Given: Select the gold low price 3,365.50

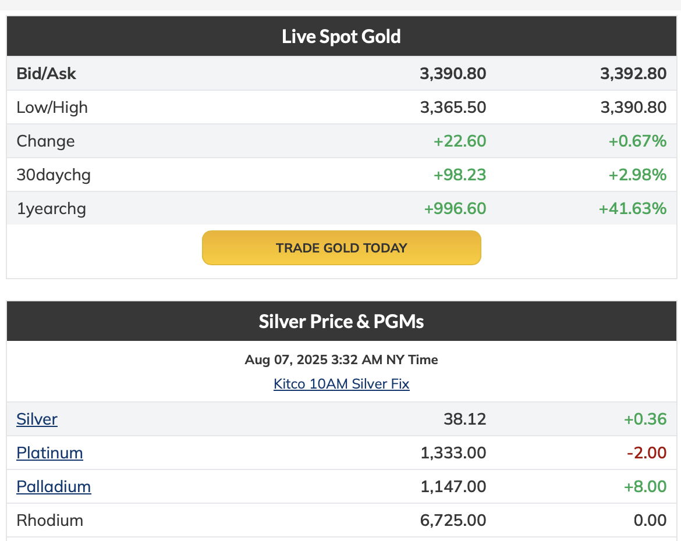Looking at the screenshot, I should (x=453, y=107).
